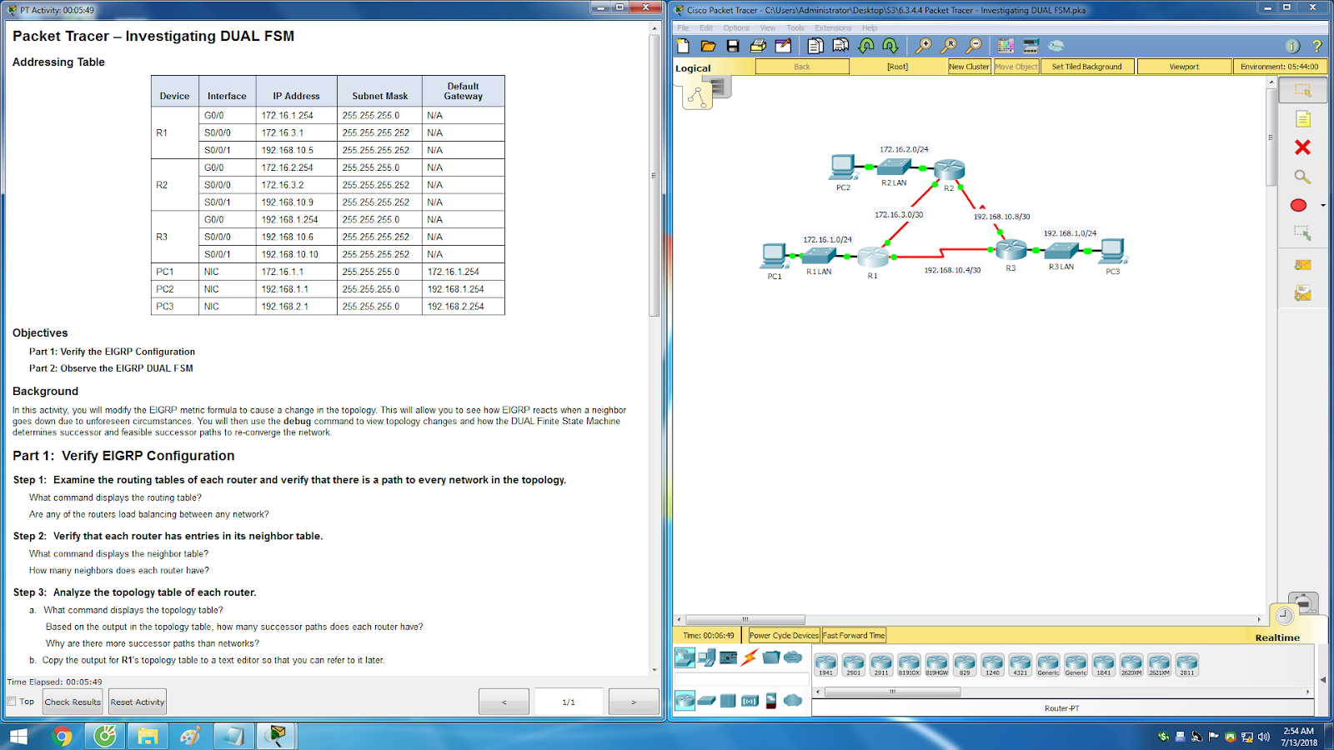Click the device list horizontal scrollbar

tap(892, 692)
